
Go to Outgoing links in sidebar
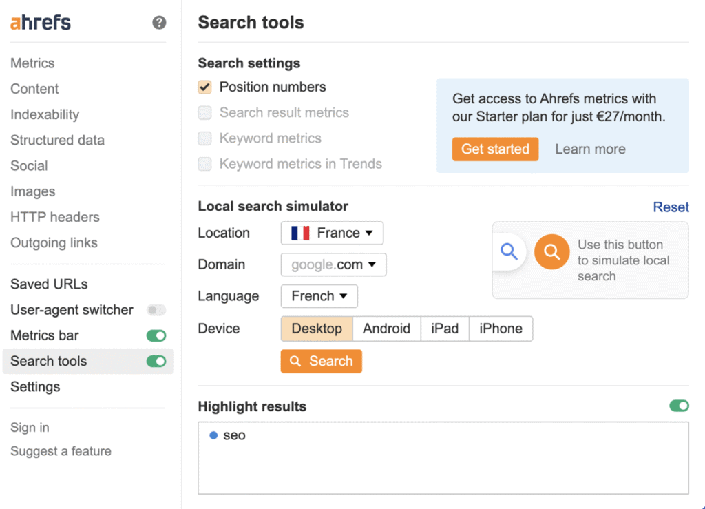pos(54,242)
